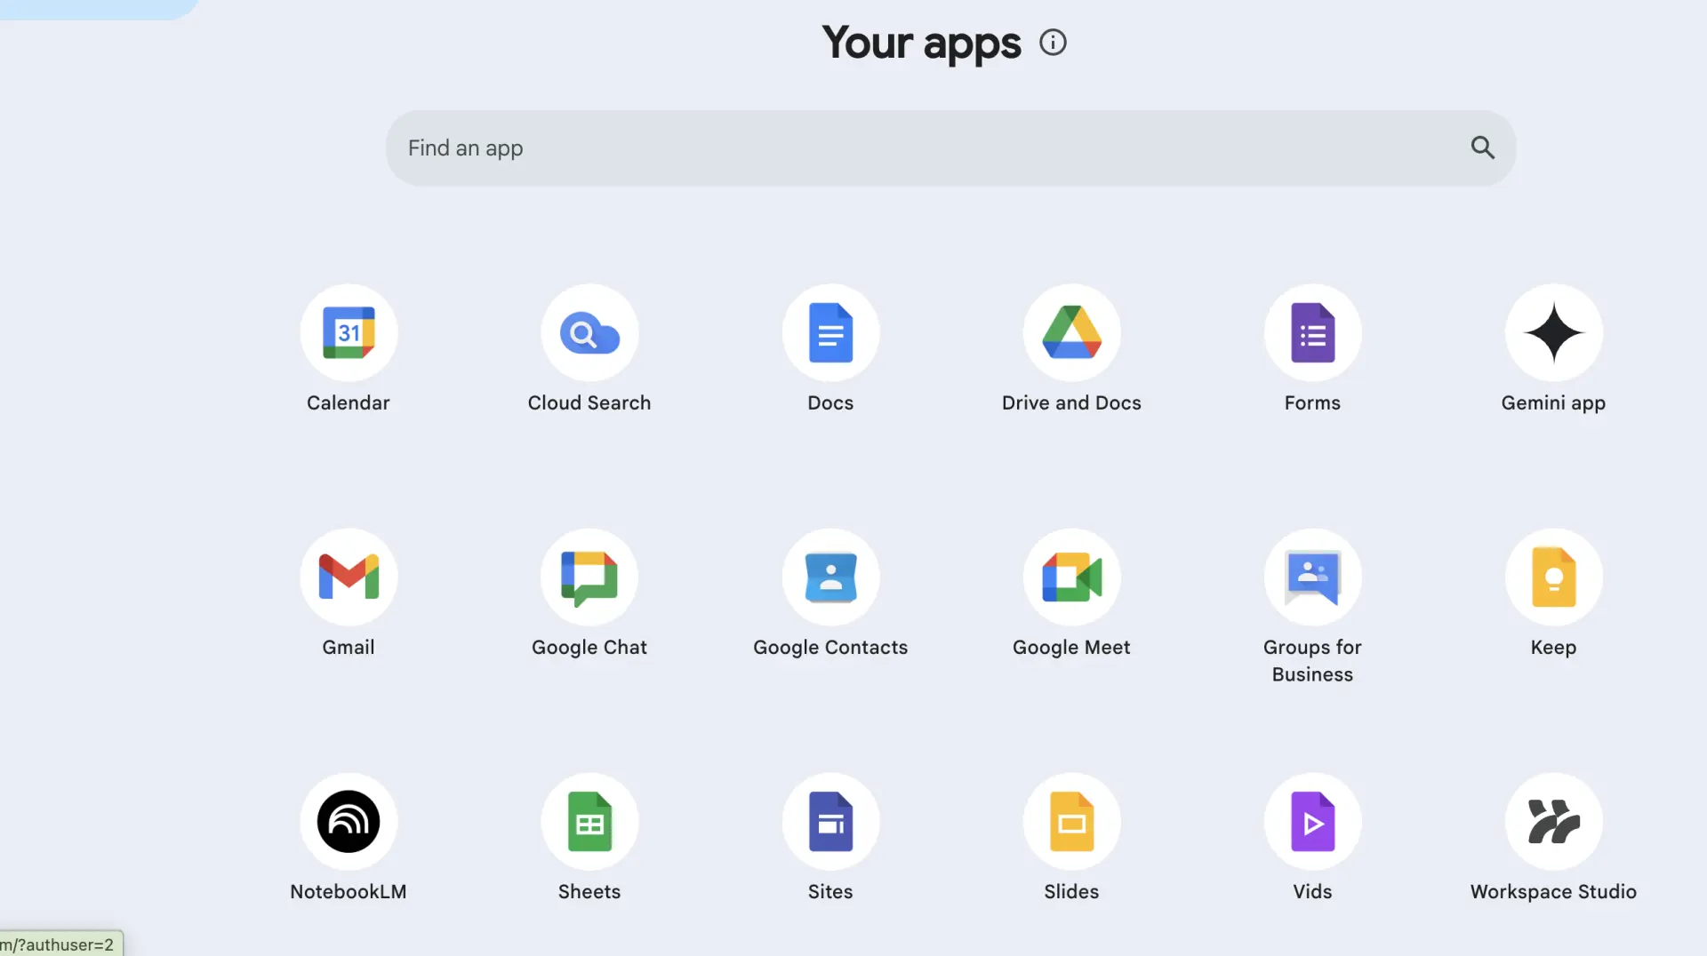
Task: Launch the Slides app icon
Action: pyautogui.click(x=1071, y=821)
